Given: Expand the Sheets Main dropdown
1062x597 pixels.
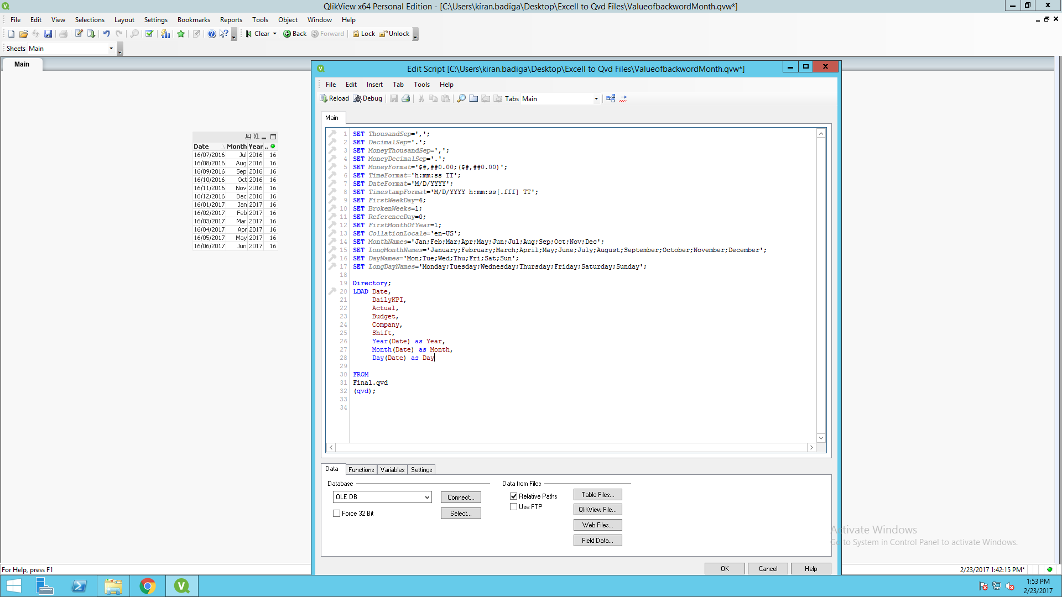Looking at the screenshot, I should 111,49.
